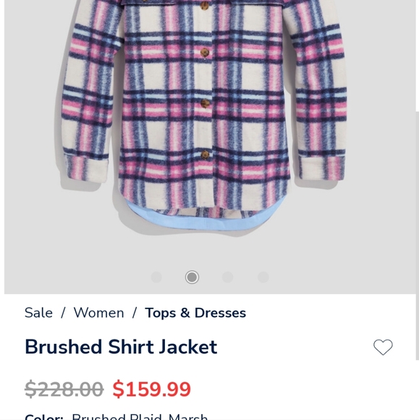Select the highlighted second carousel dot
419x420 pixels.
pos(192,277)
